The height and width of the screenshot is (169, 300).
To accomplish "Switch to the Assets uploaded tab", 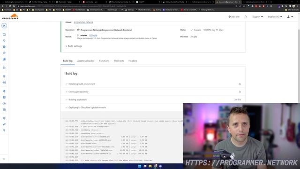I will [x=86, y=61].
